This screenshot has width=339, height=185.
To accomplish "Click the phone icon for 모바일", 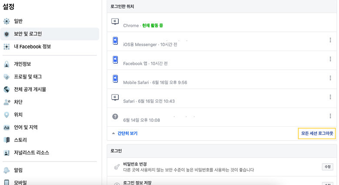I will 7,182.
